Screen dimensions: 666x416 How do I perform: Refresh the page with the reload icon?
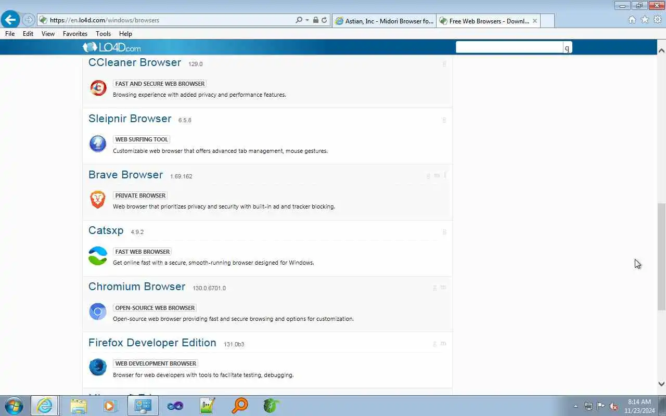324,20
